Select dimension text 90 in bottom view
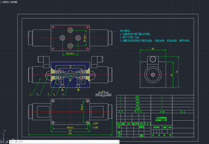This screenshot has width=209, height=144. point(70,131)
